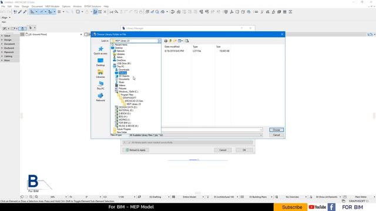
Task: Click the fit in window zoom icon
Action: click(x=36, y=197)
